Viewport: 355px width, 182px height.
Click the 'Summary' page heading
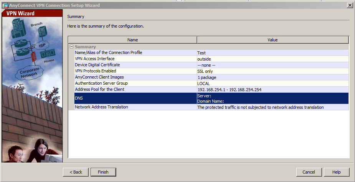pyautogui.click(x=76, y=16)
